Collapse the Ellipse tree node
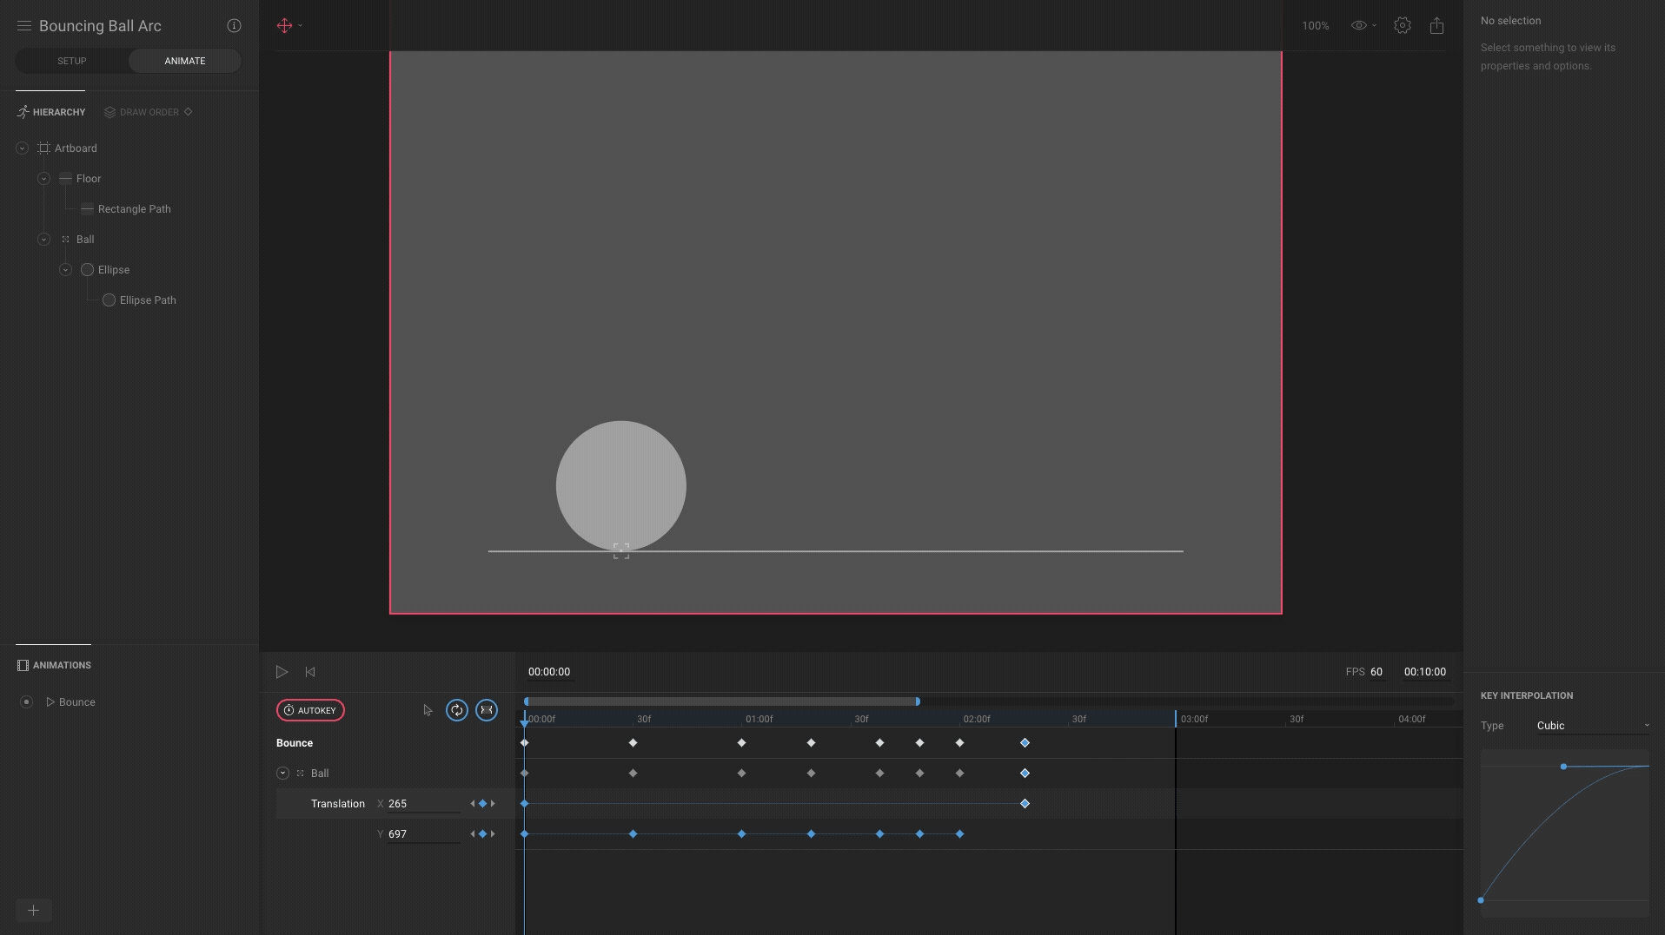This screenshot has height=935, width=1665. pos(66,270)
